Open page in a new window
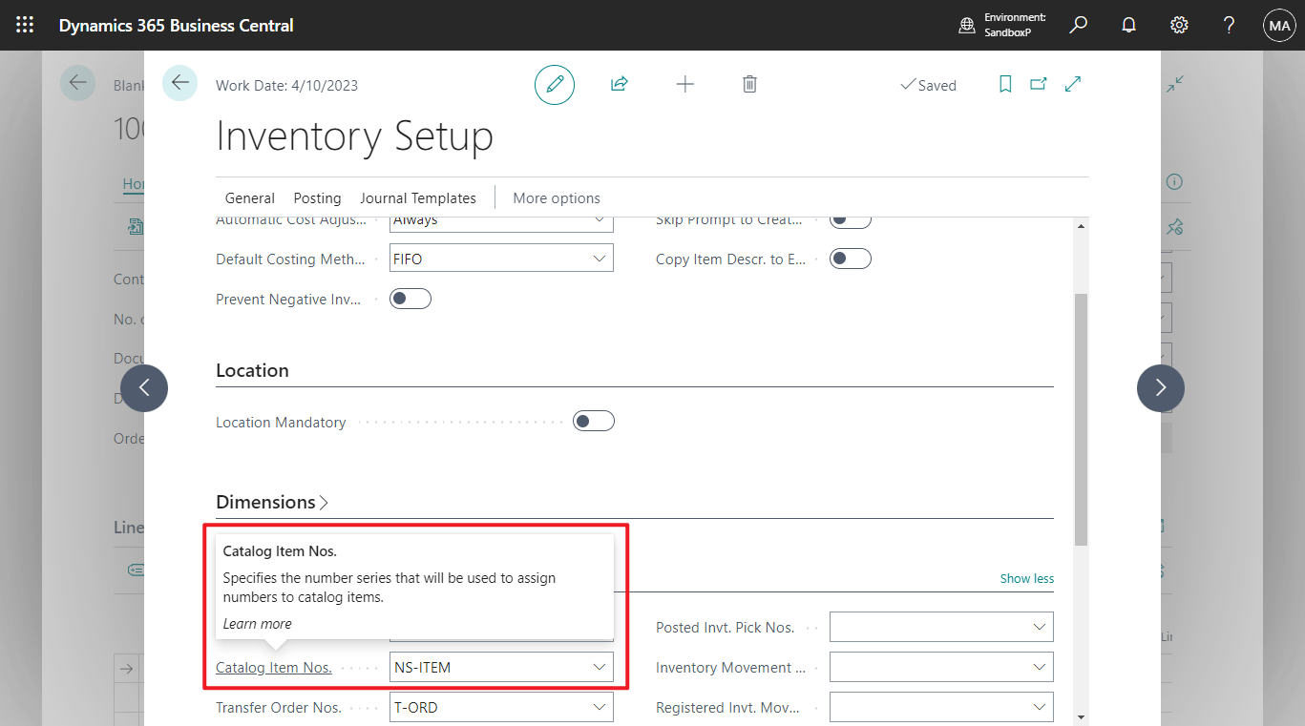Viewport: 1305px width, 726px height. click(1039, 84)
